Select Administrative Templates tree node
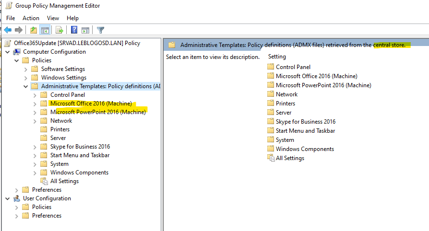 (x=101, y=86)
